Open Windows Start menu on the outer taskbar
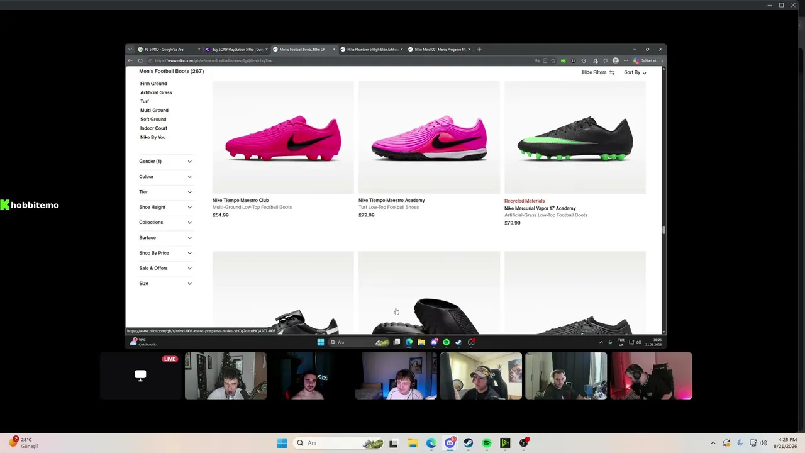This screenshot has height=453, width=805. click(x=282, y=443)
